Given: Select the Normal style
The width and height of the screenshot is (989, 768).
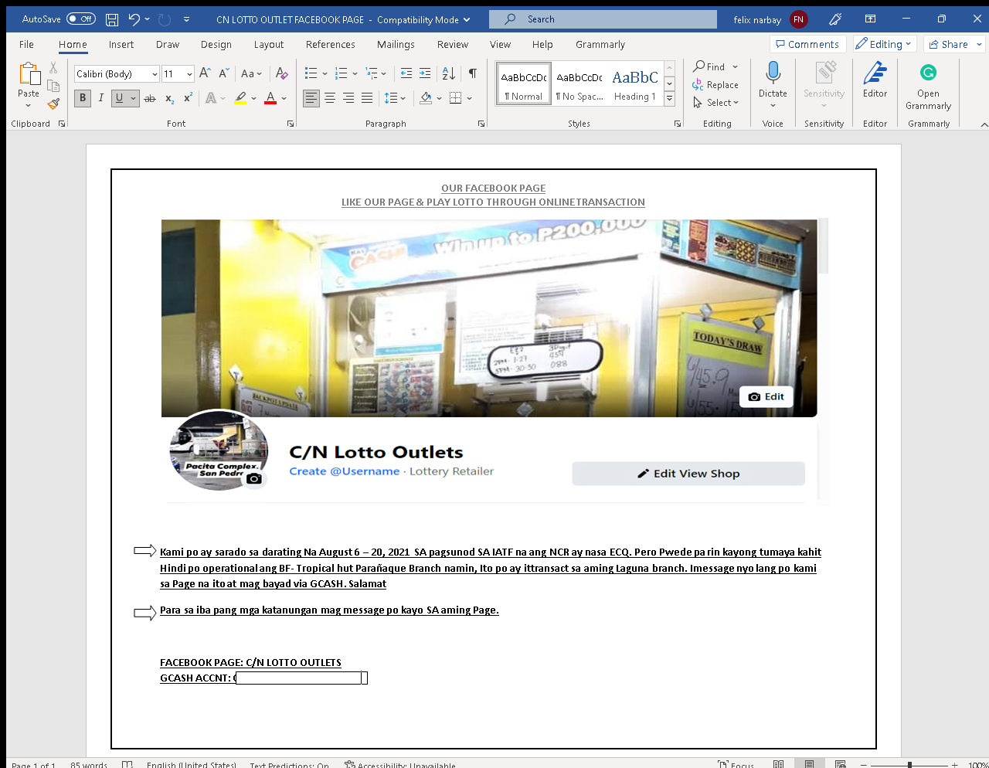Looking at the screenshot, I should (524, 84).
